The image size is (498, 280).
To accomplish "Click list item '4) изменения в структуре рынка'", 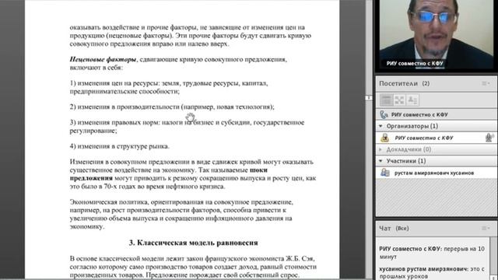I will pyautogui.click(x=119, y=146).
